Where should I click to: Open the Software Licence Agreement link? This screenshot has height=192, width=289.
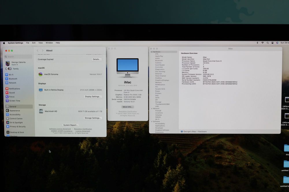click(x=60, y=129)
